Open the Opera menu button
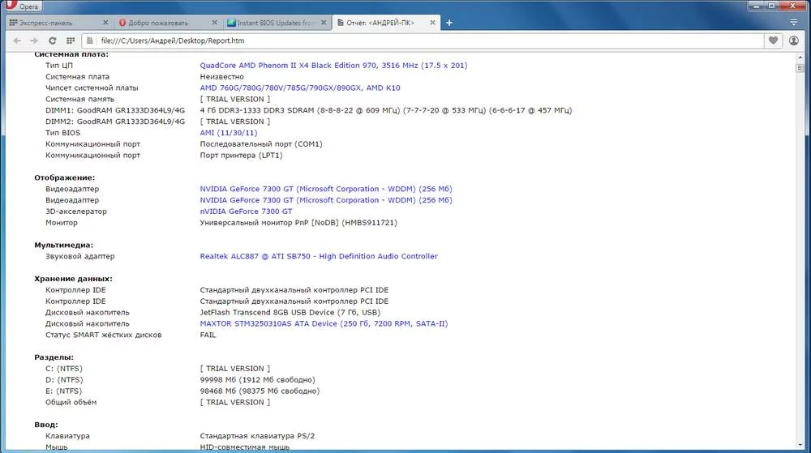 (22, 6)
